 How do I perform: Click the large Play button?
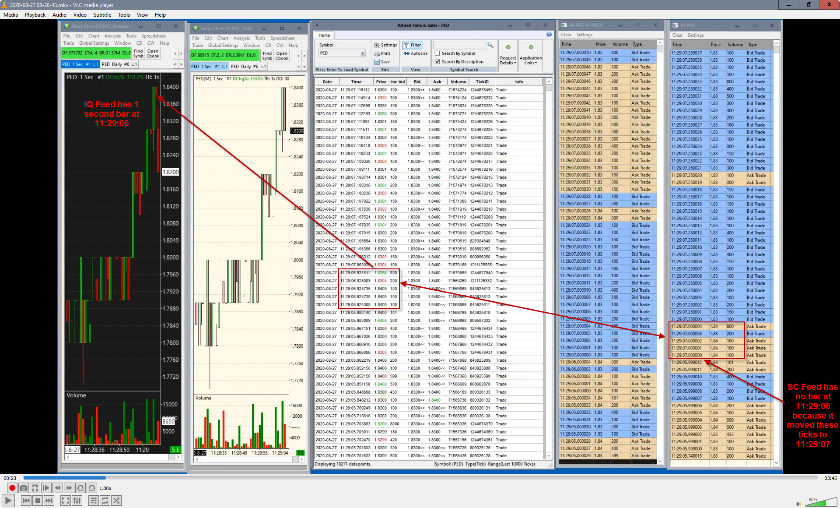(8, 501)
